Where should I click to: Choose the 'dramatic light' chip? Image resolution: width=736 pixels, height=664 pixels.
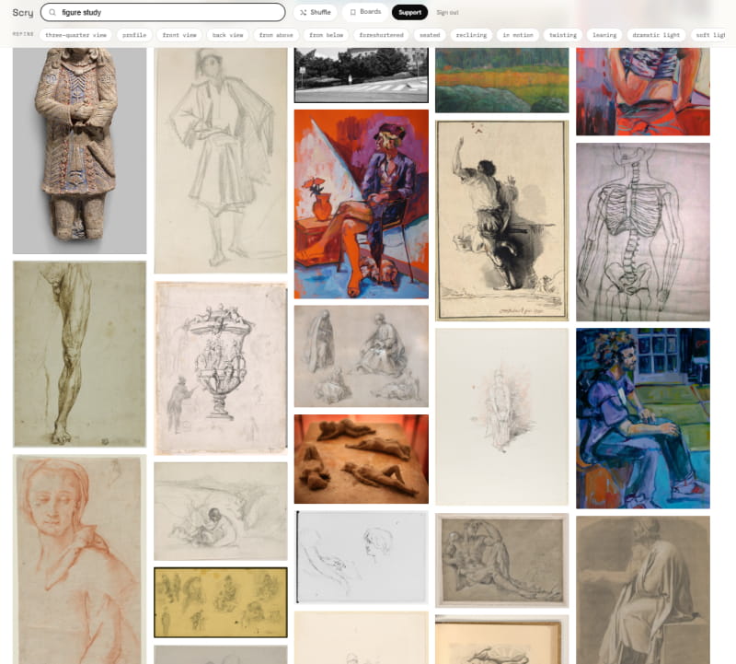point(656,35)
